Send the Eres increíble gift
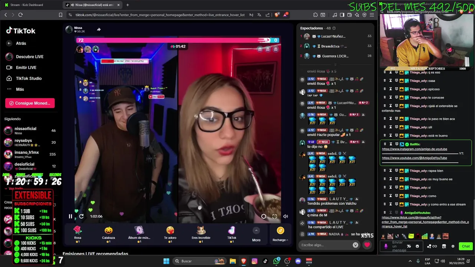The height and width of the screenshot is (267, 475). tap(201, 234)
